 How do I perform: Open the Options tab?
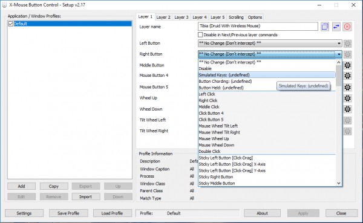pos(255,17)
